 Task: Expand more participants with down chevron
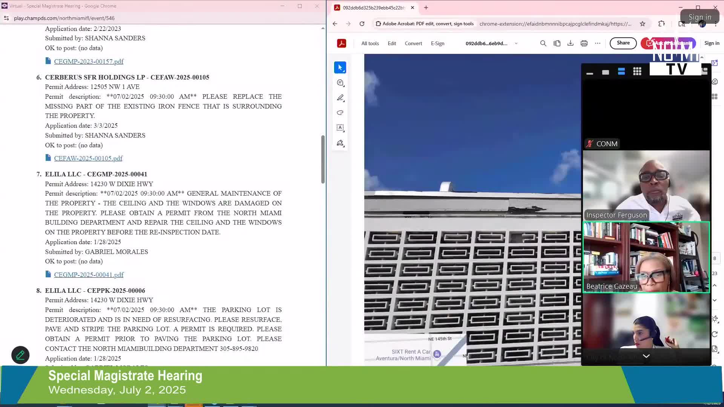click(646, 356)
